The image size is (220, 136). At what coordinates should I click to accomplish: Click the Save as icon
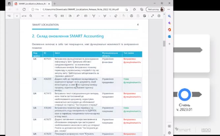coord(144,16)
